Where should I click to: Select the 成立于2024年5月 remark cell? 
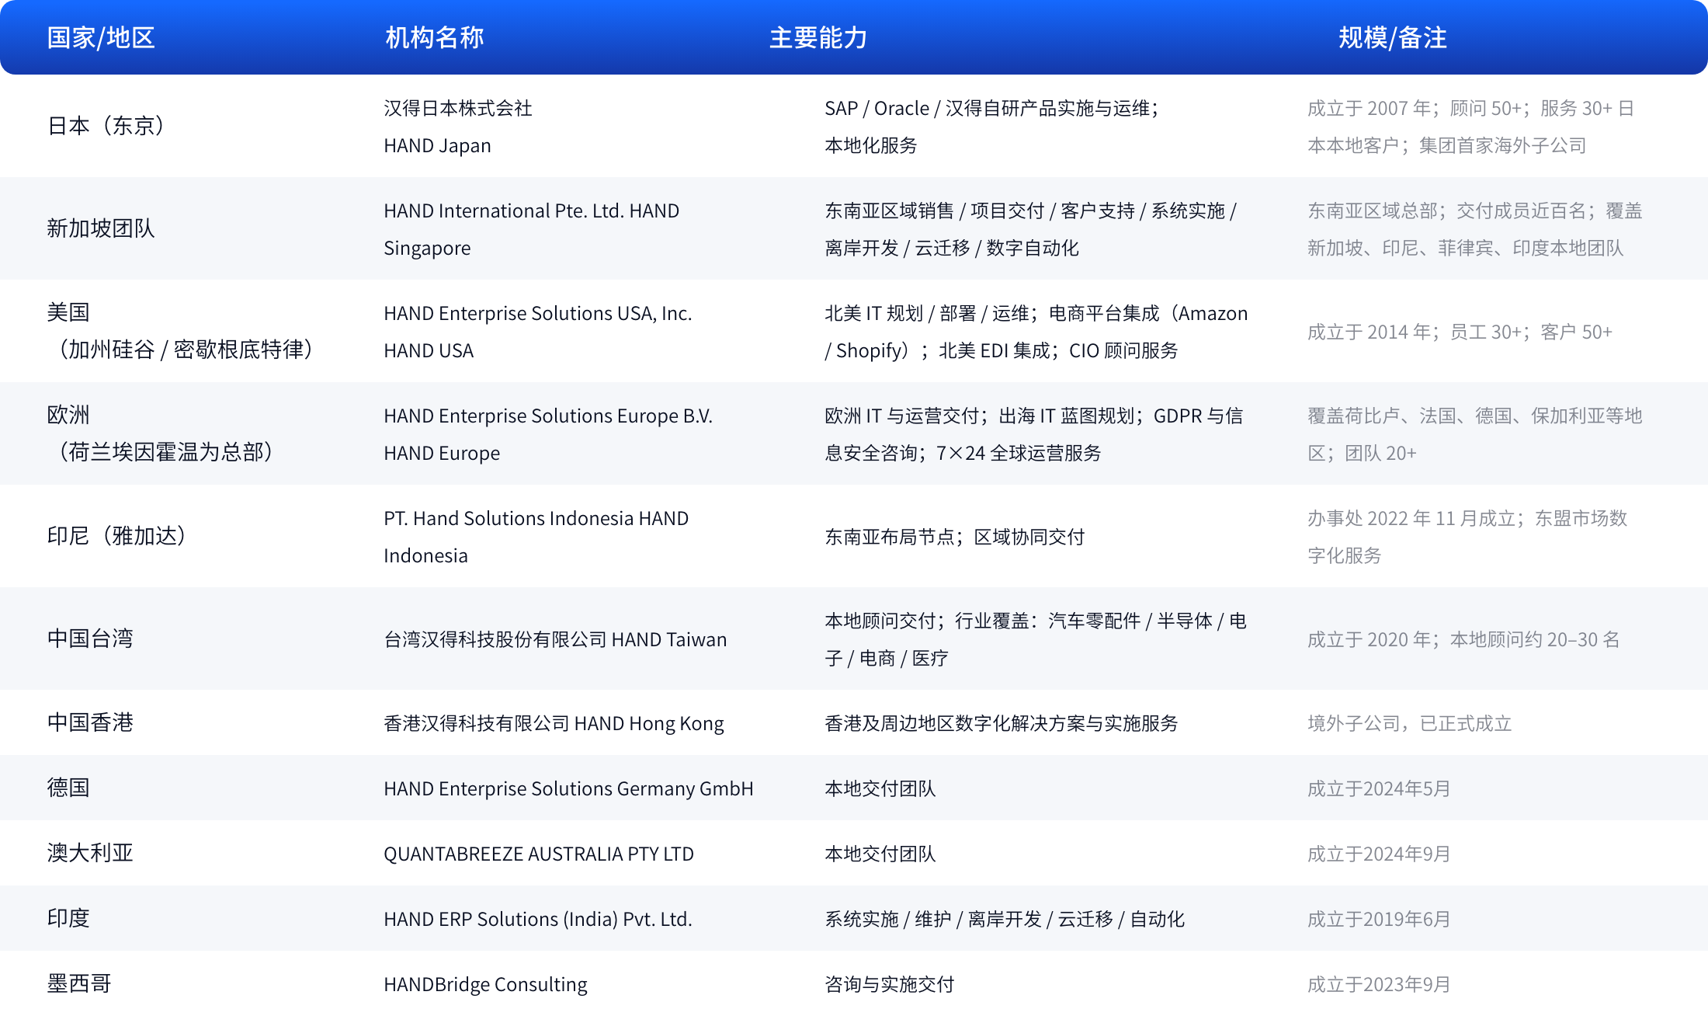pyautogui.click(x=1379, y=789)
